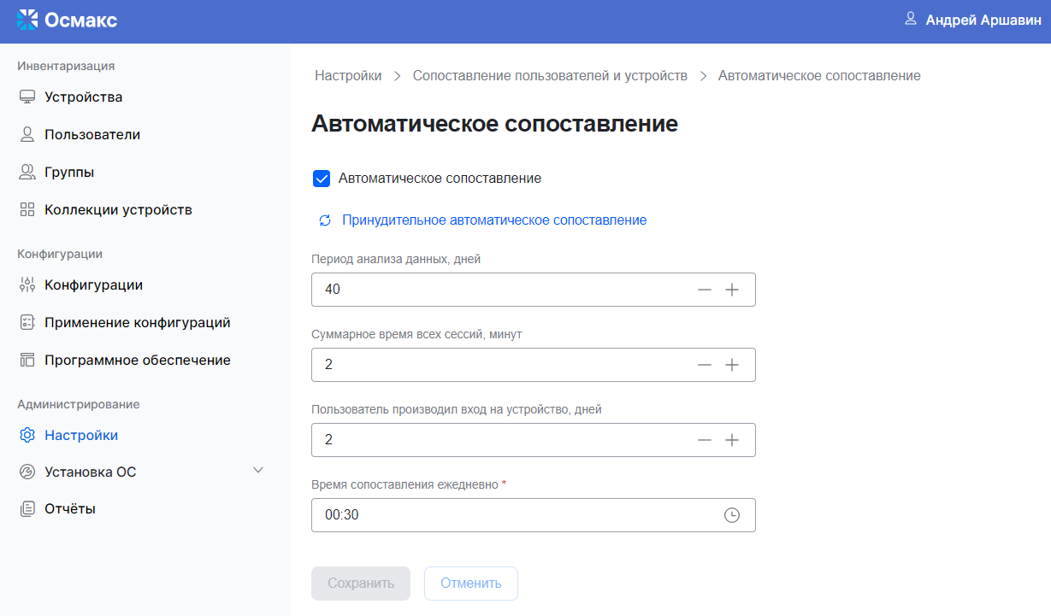
Task: Increase Период анализа данных with plus
Action: click(x=732, y=290)
